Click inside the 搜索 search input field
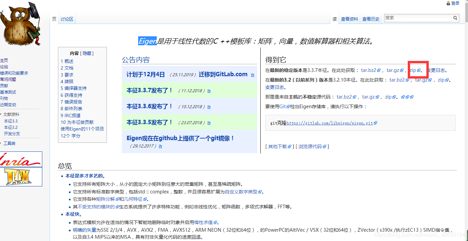 [x=416, y=18]
